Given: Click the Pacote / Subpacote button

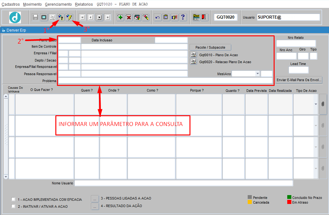Looking at the screenshot, I should click(x=210, y=47).
